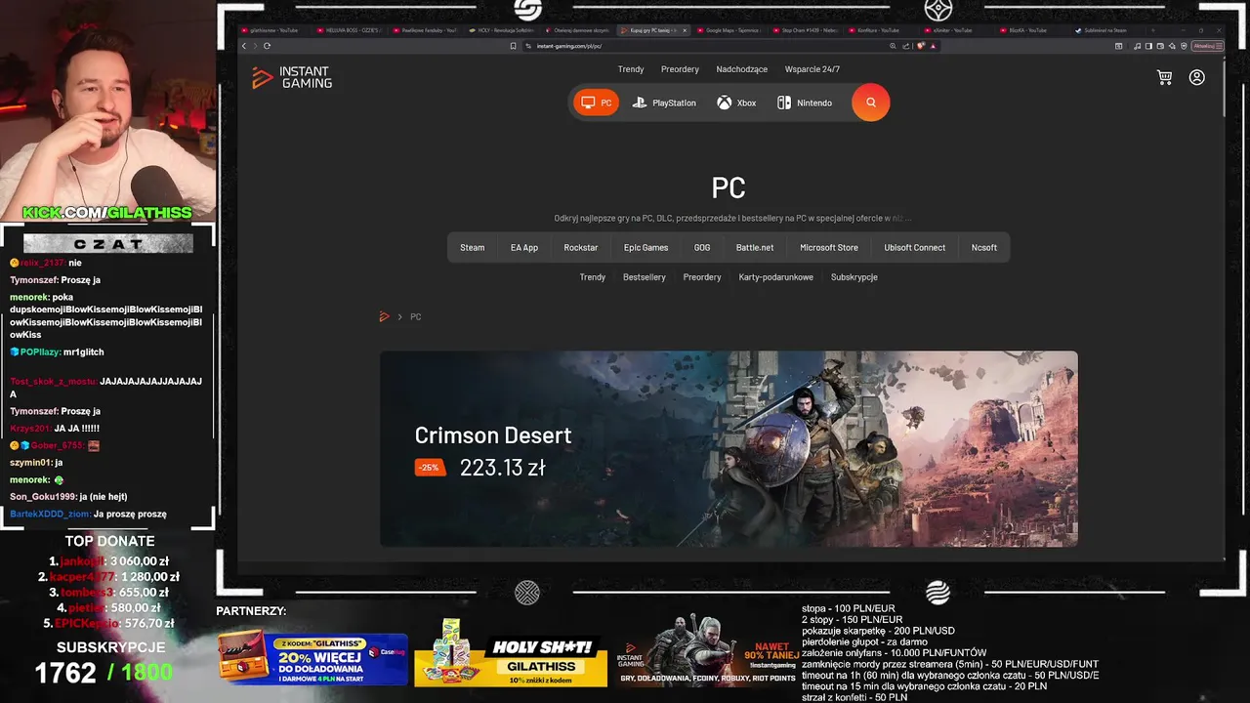Open Trendy link below store filters

(593, 277)
